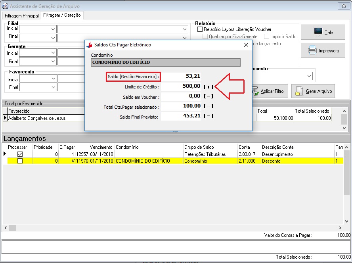Select the Filtragem / Geração tab
The width and height of the screenshot is (352, 263).
click(x=62, y=15)
